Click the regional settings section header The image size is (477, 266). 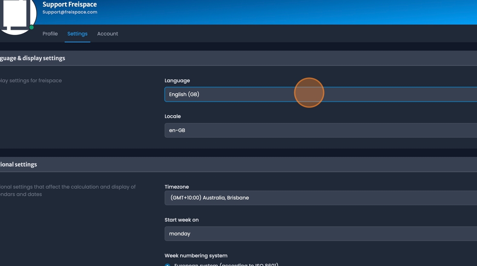tap(18, 164)
